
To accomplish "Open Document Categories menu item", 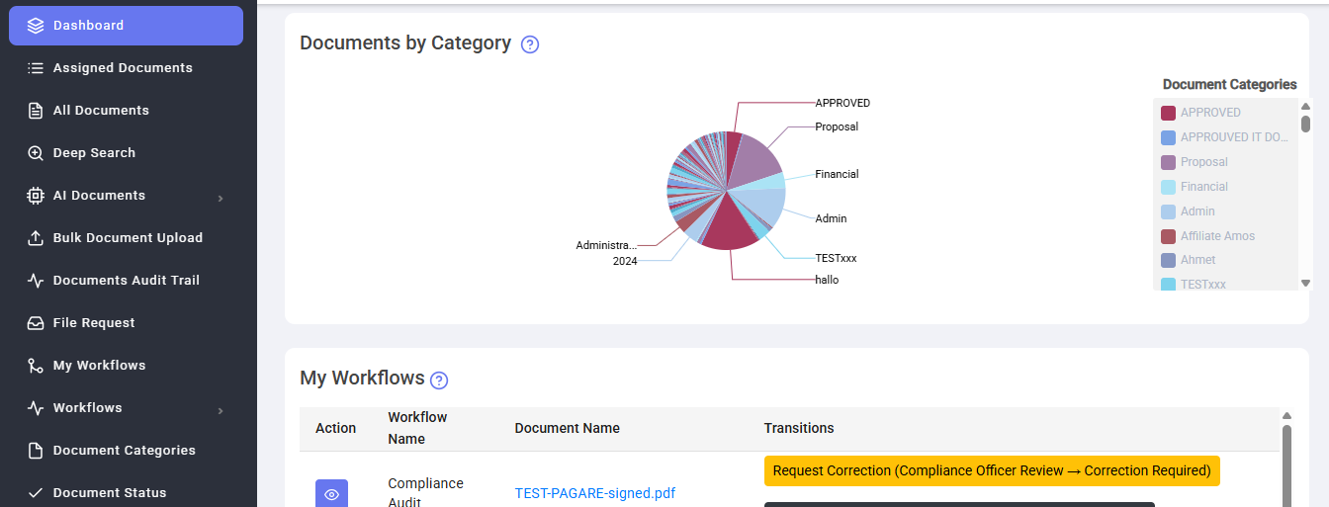I will click(x=126, y=451).
